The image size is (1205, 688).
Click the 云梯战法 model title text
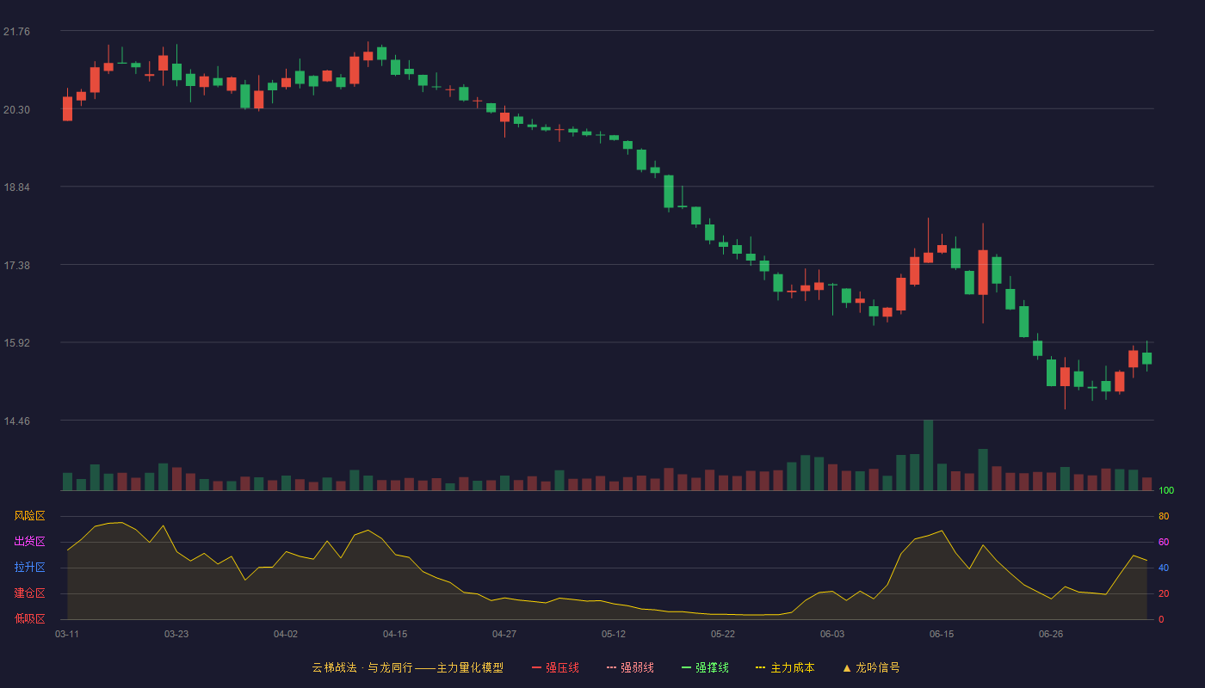click(334, 667)
